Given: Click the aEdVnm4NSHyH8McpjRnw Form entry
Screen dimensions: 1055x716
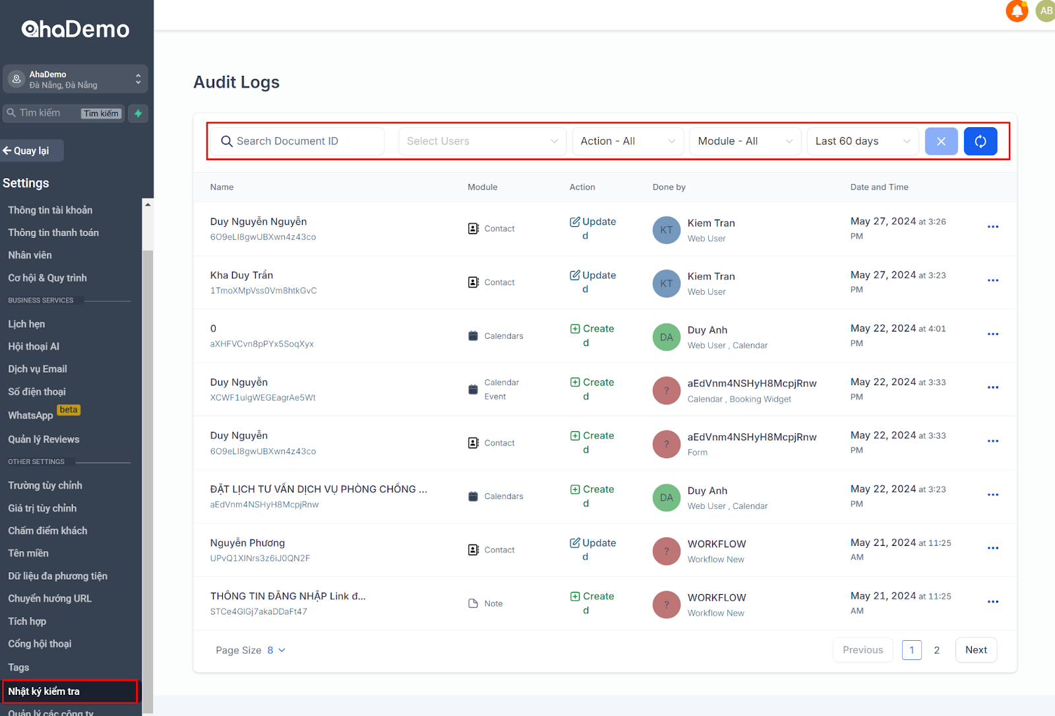Looking at the screenshot, I should point(752,444).
